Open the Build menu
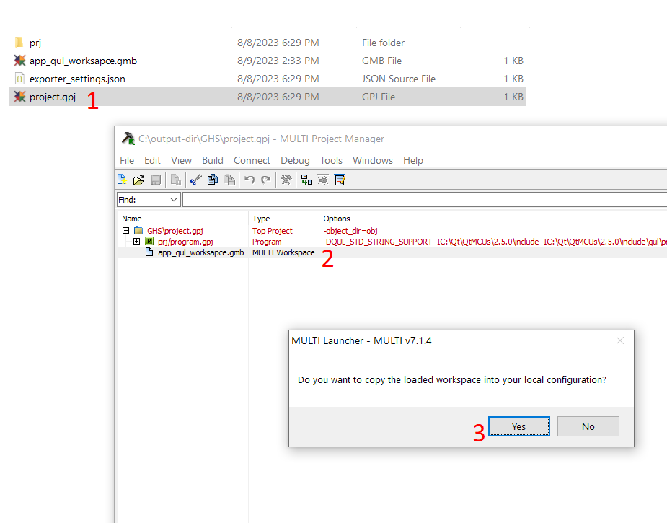 click(x=212, y=160)
